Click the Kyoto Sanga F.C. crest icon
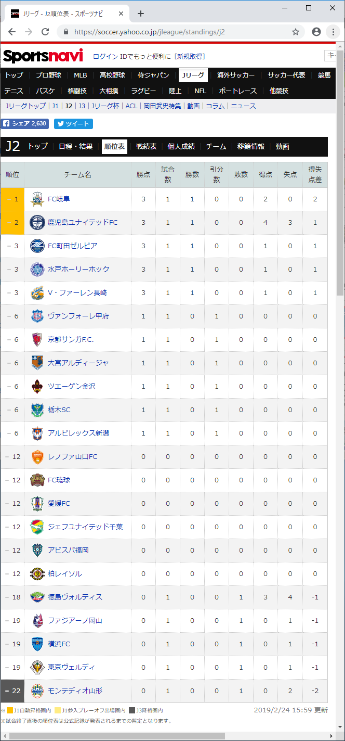 coord(37,339)
